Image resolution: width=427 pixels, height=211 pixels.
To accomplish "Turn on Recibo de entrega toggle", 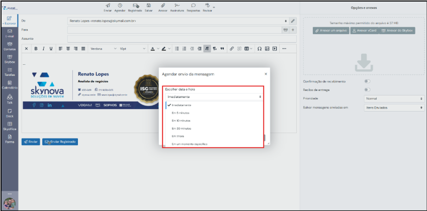I will click(x=368, y=90).
